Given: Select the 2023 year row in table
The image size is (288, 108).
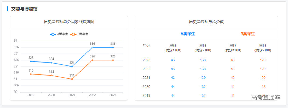Looking at the screenshot, I should coord(146,60).
